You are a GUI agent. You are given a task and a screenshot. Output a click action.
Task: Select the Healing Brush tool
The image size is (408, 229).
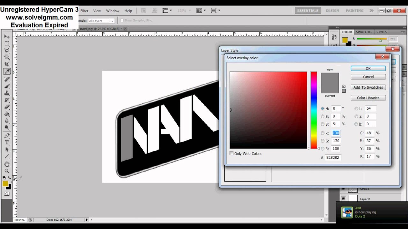7,79
